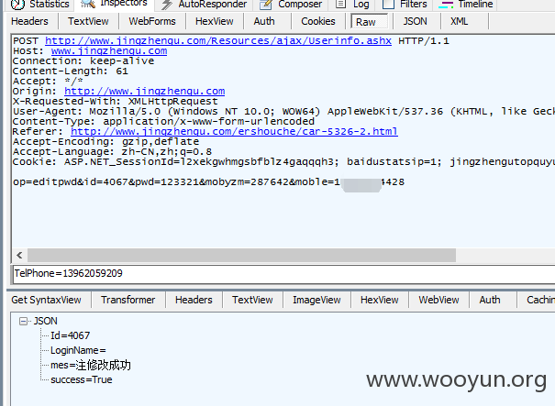The image size is (555, 406).
Task: Open the Referer car-5326-2.html link
Action: coord(234,132)
